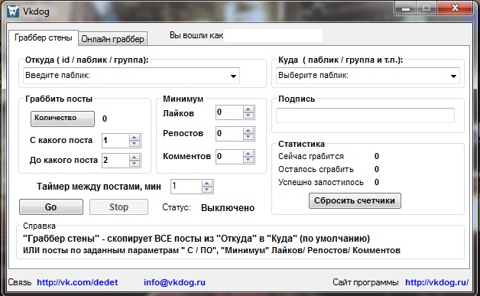
Task: Open the http://vkdog.ru/ site link
Action: 437,282
